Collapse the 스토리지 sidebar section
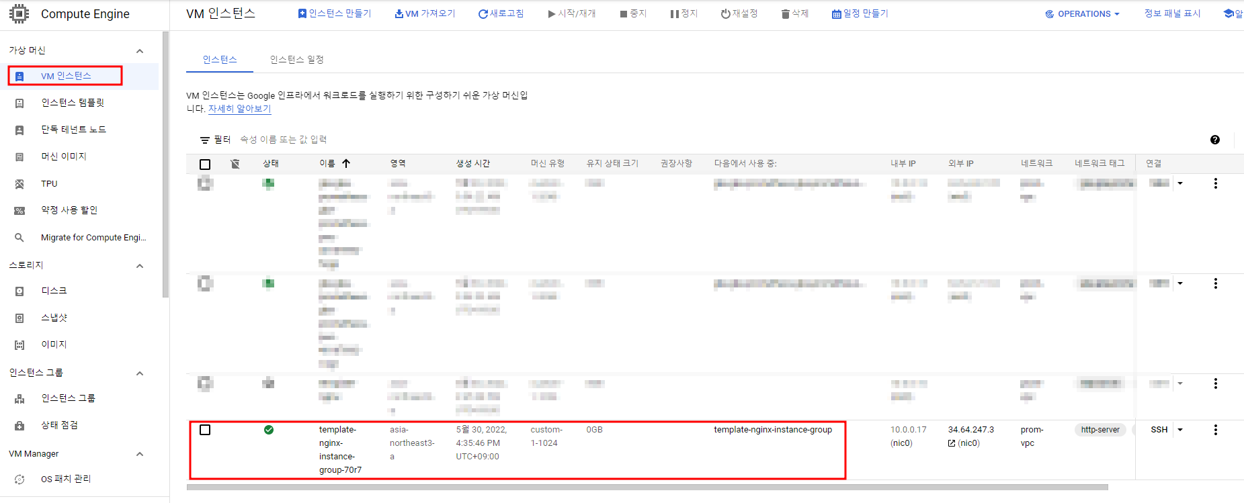Image resolution: width=1244 pixels, height=503 pixels. pyautogui.click(x=140, y=266)
